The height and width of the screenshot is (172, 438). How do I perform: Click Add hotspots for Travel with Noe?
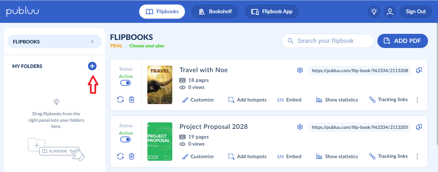coord(247,100)
